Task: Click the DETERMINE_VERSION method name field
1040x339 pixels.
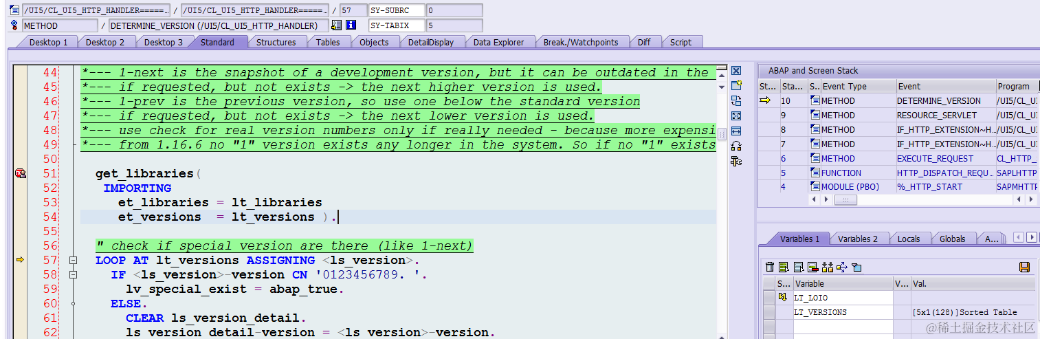Action: pyautogui.click(x=219, y=25)
